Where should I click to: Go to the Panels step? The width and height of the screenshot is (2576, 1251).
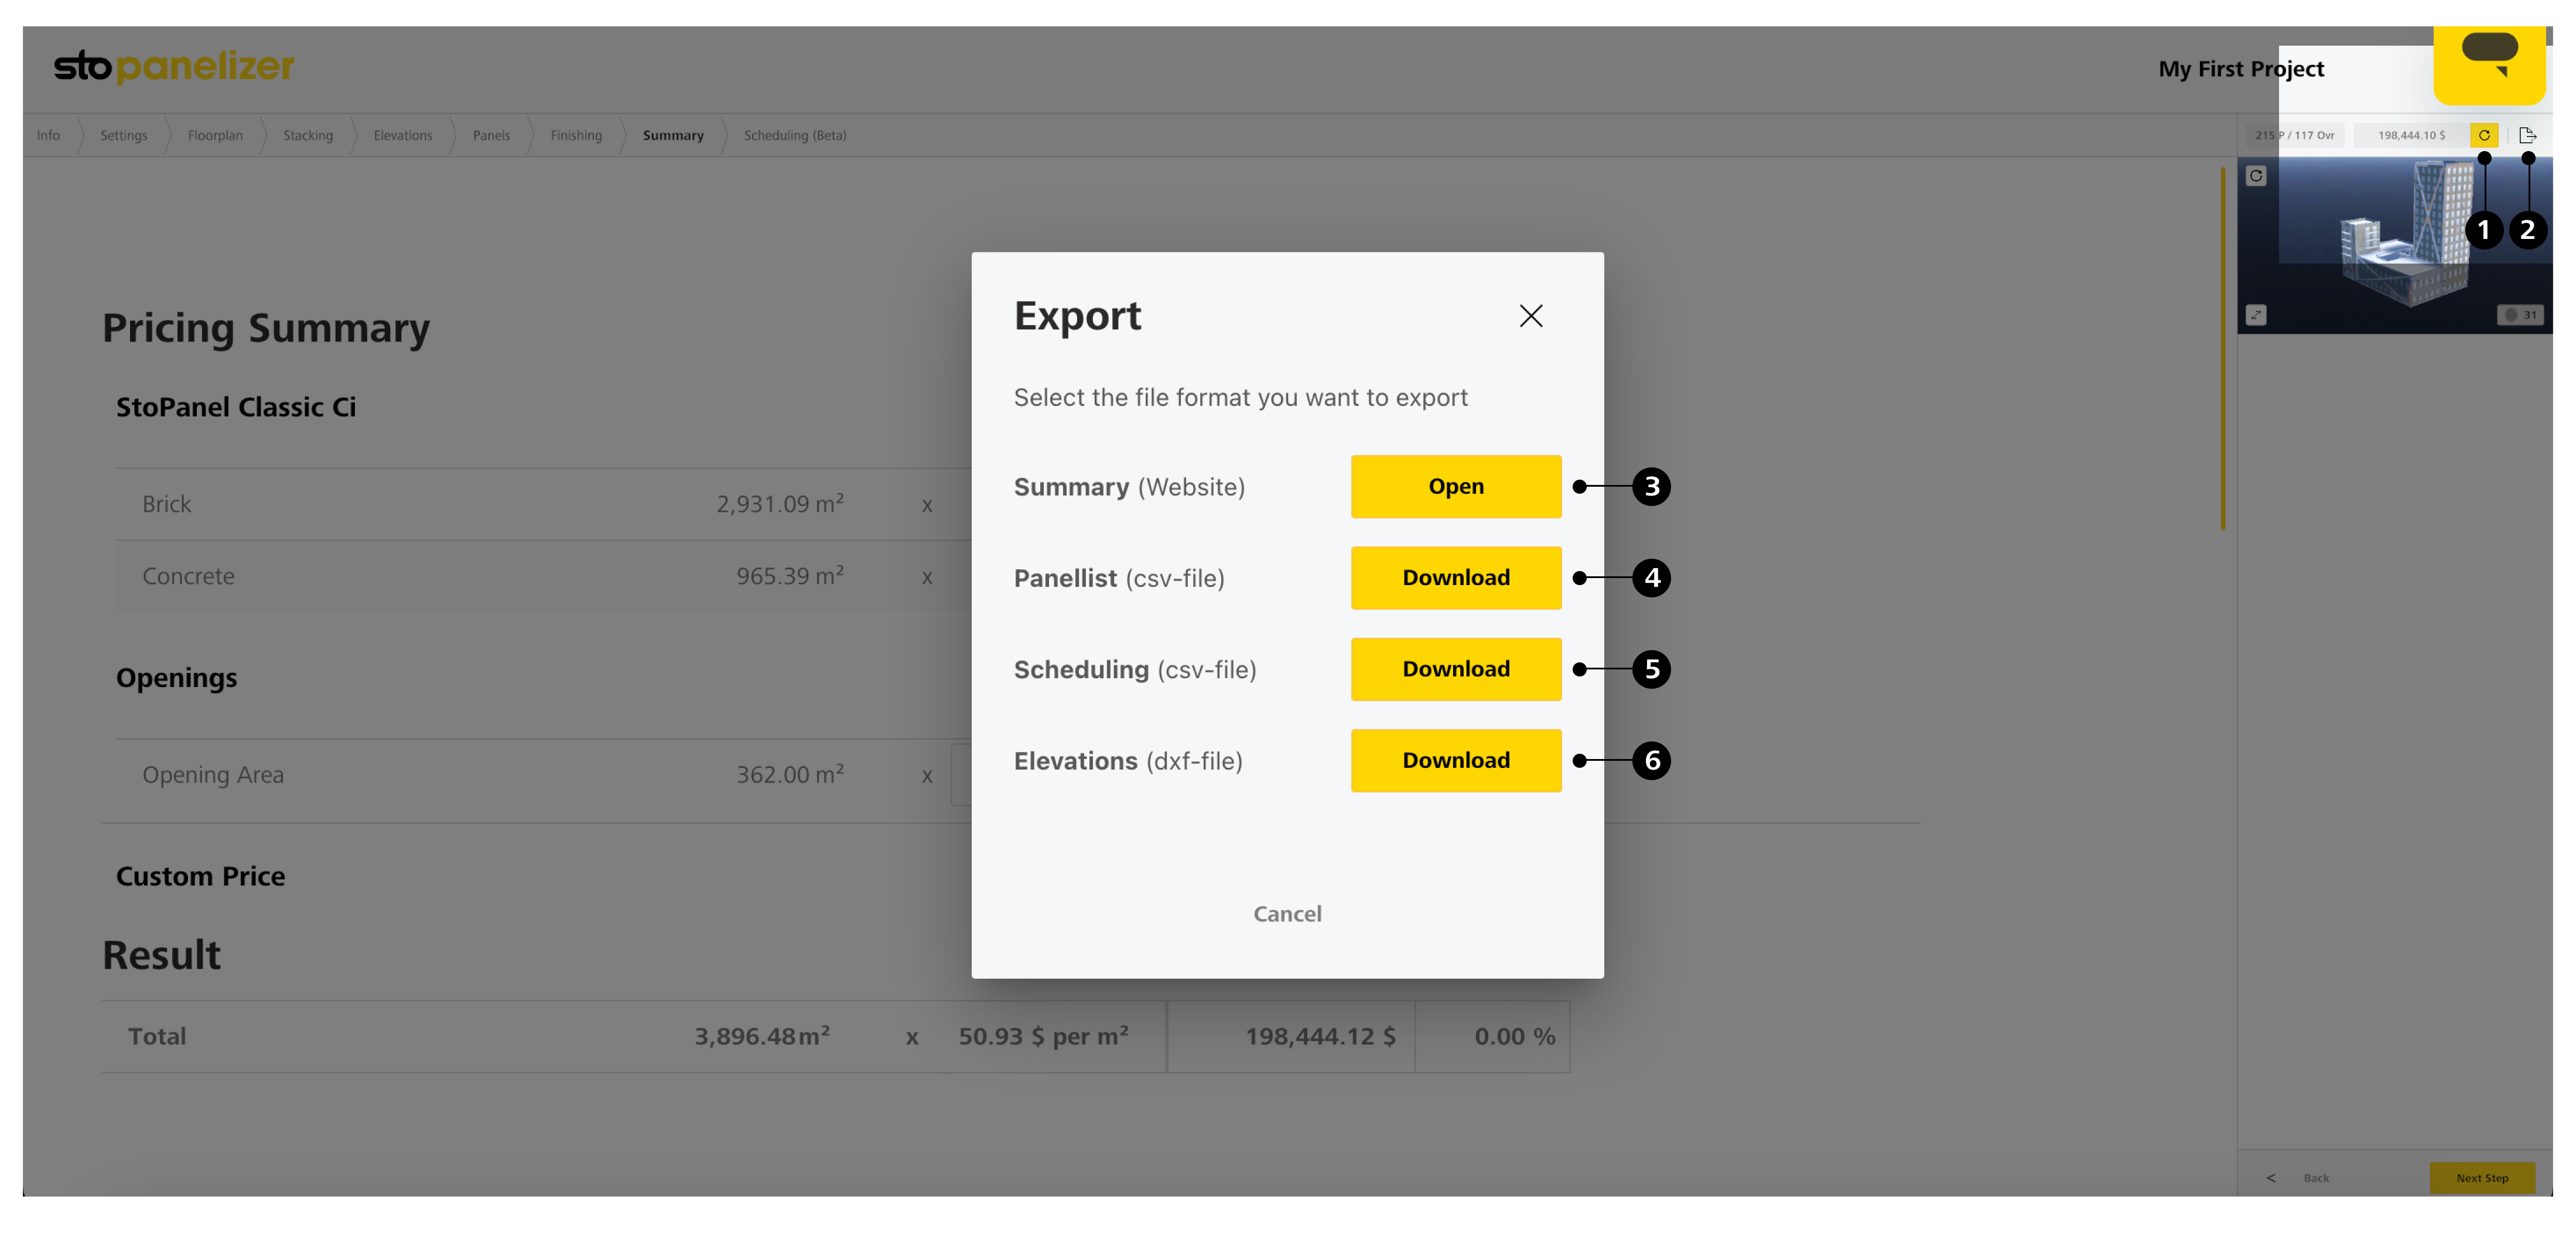(x=491, y=136)
